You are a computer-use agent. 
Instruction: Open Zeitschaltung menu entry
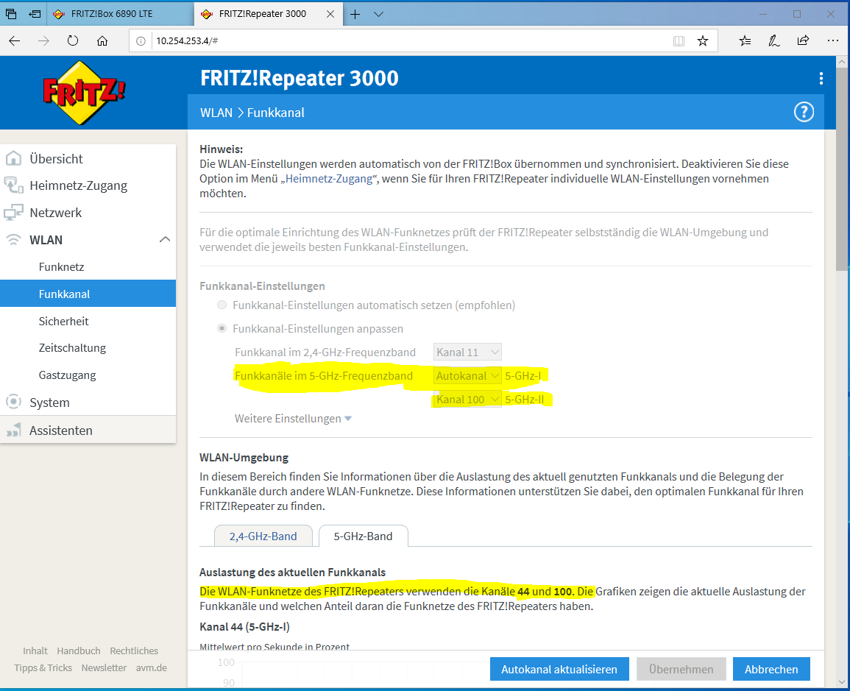pos(88,348)
